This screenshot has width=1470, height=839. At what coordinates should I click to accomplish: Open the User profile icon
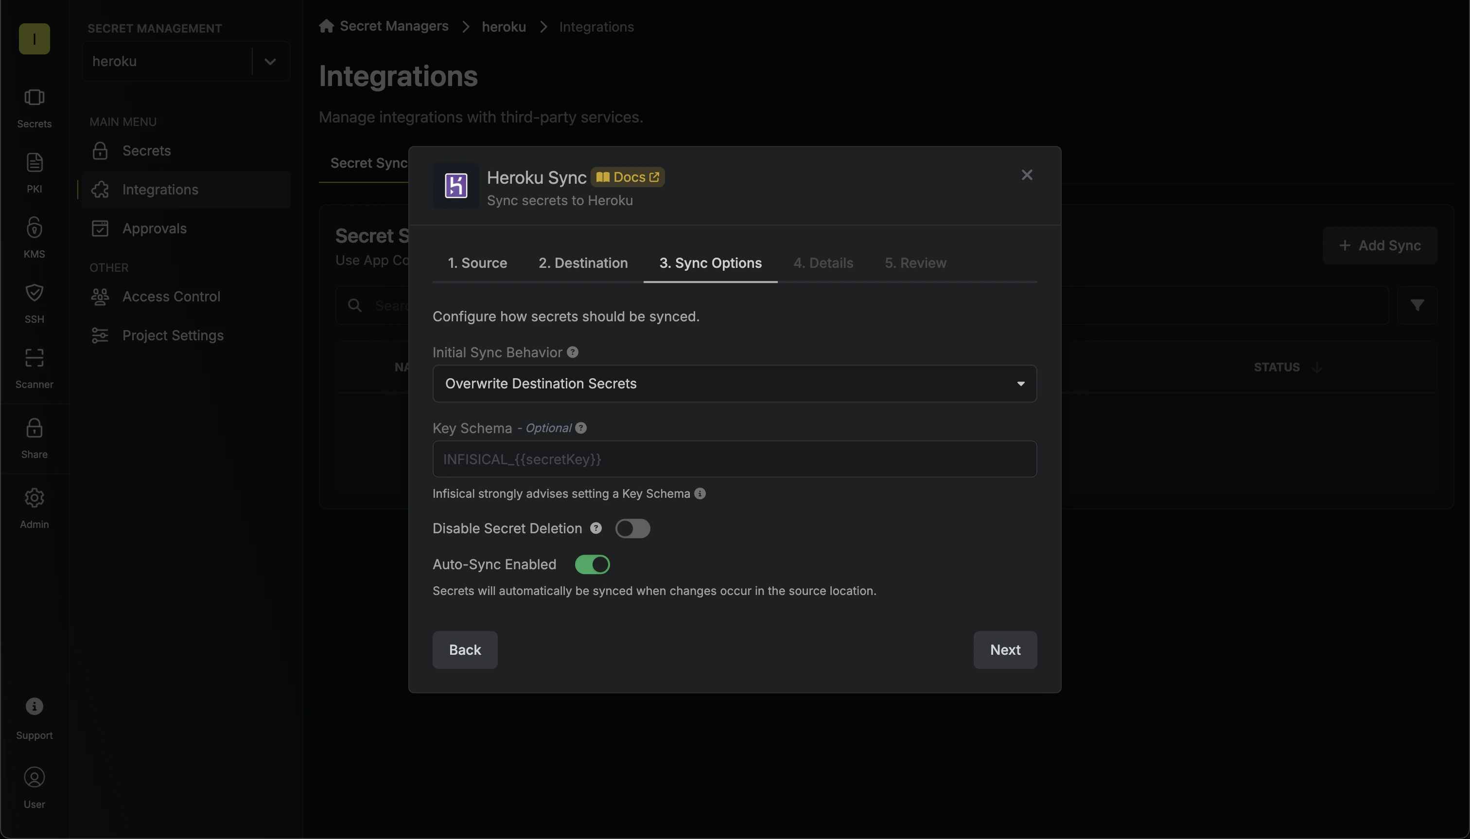pyautogui.click(x=34, y=777)
